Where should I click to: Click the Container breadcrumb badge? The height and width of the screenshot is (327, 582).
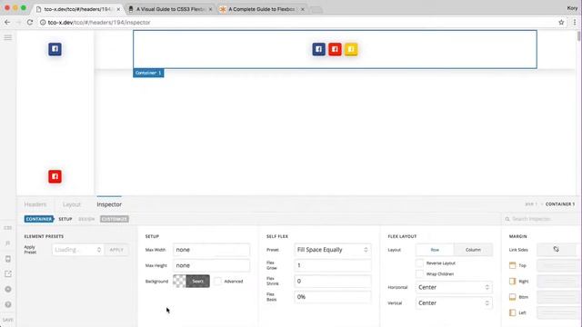pos(38,219)
